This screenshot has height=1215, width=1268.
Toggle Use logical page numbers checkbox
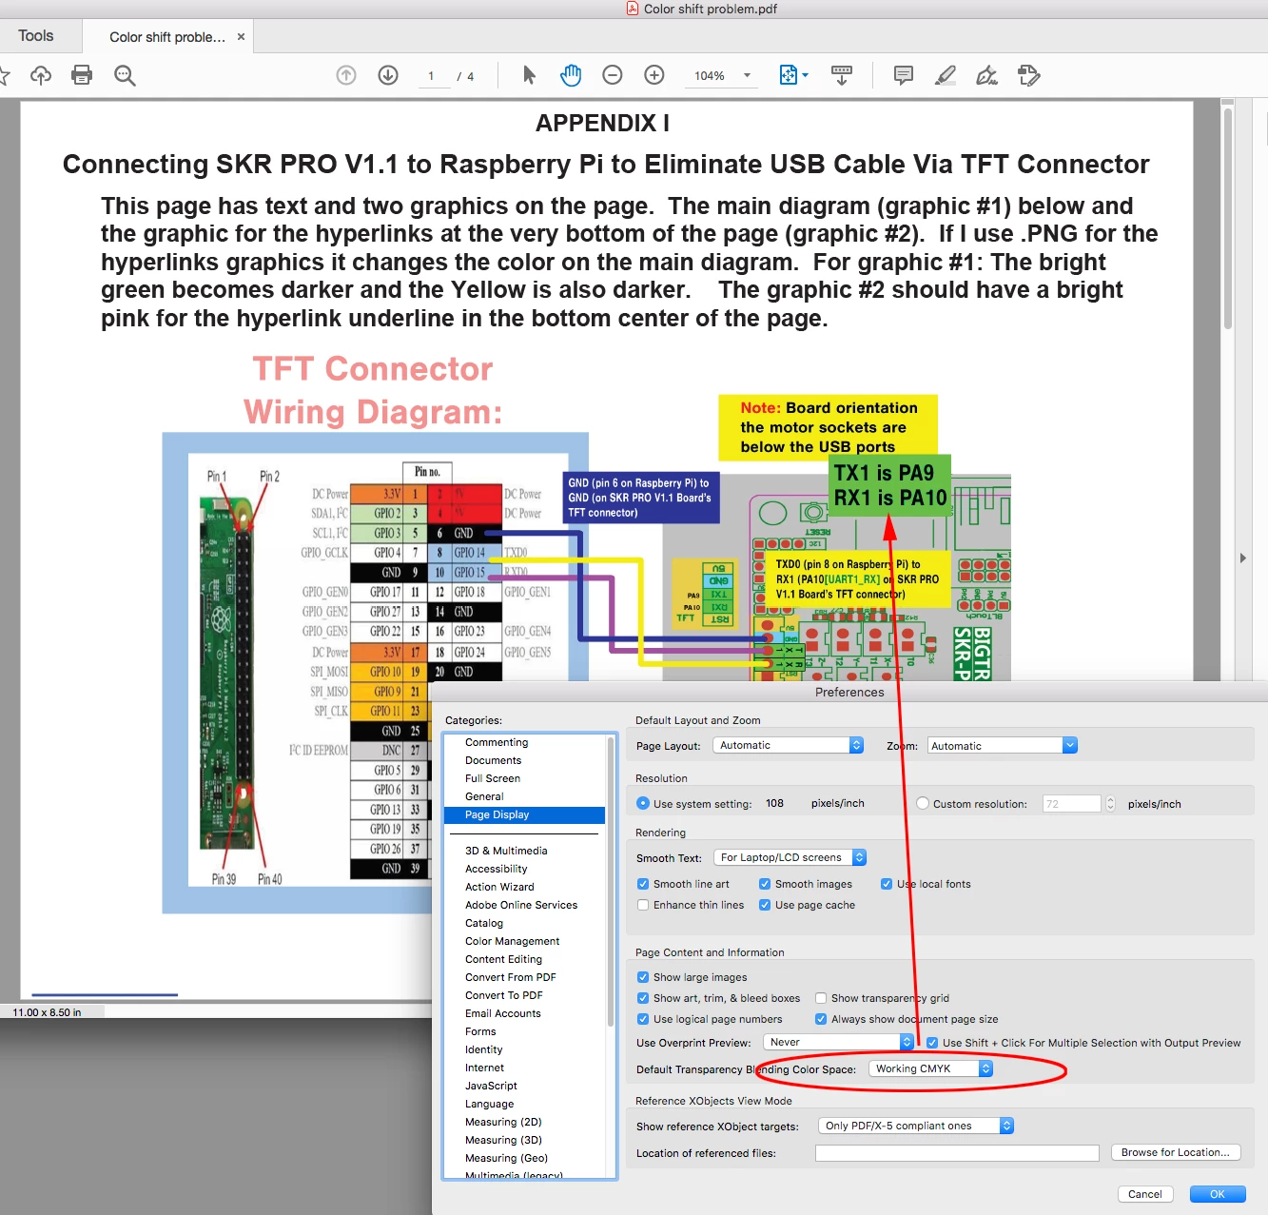(643, 1019)
